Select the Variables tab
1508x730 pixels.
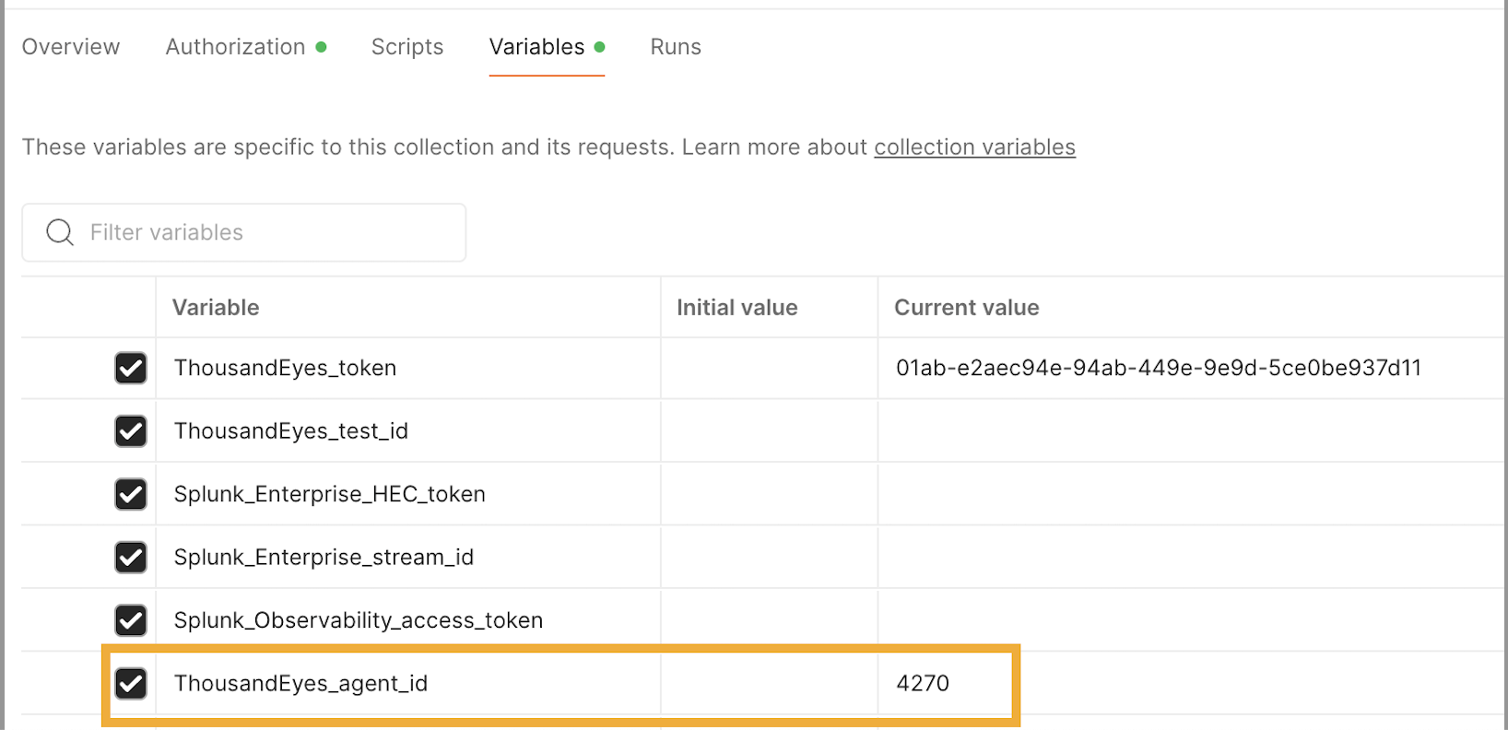click(x=547, y=47)
